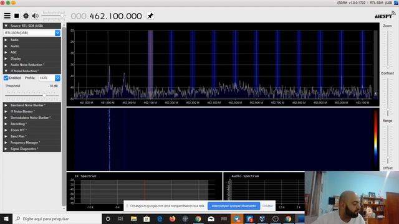Open File Explorer from the taskbar
This screenshot has width=399, height=224.
coord(133,218)
